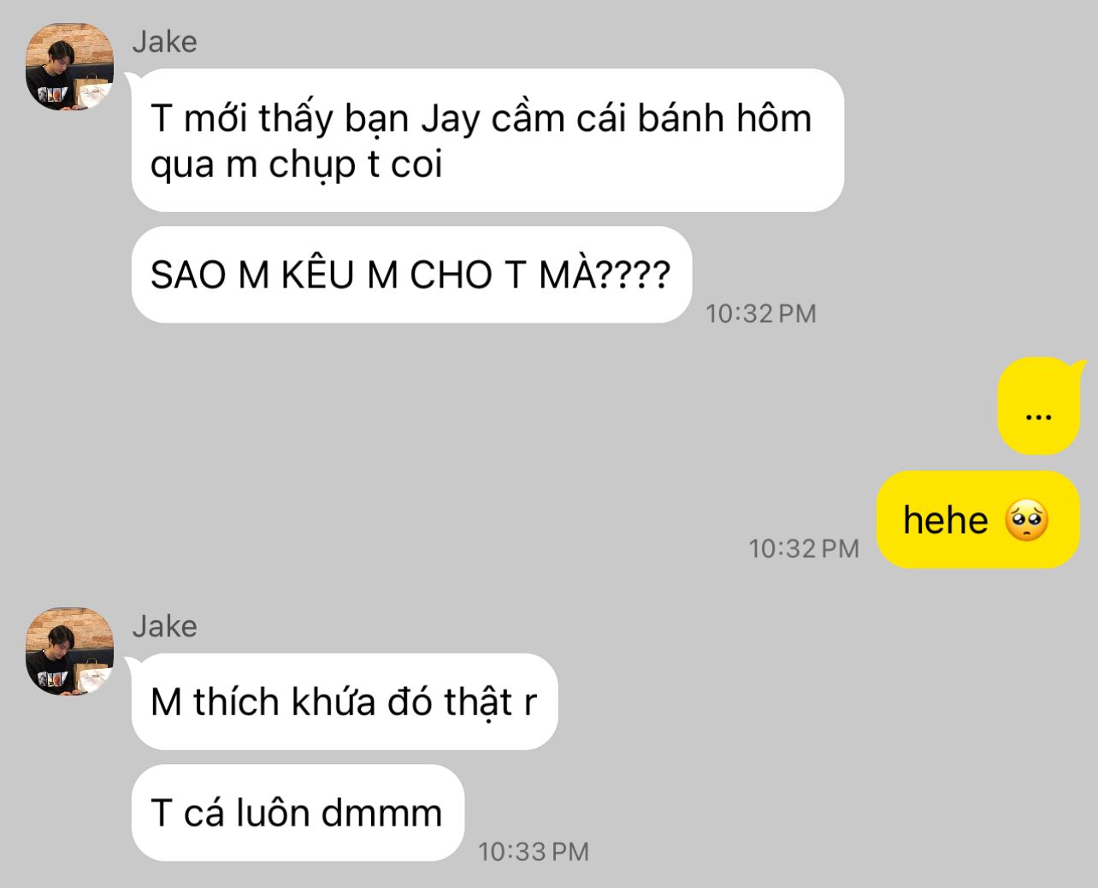Tap Jake's avatar next to the last messages
The image size is (1098, 888).
pos(69,651)
